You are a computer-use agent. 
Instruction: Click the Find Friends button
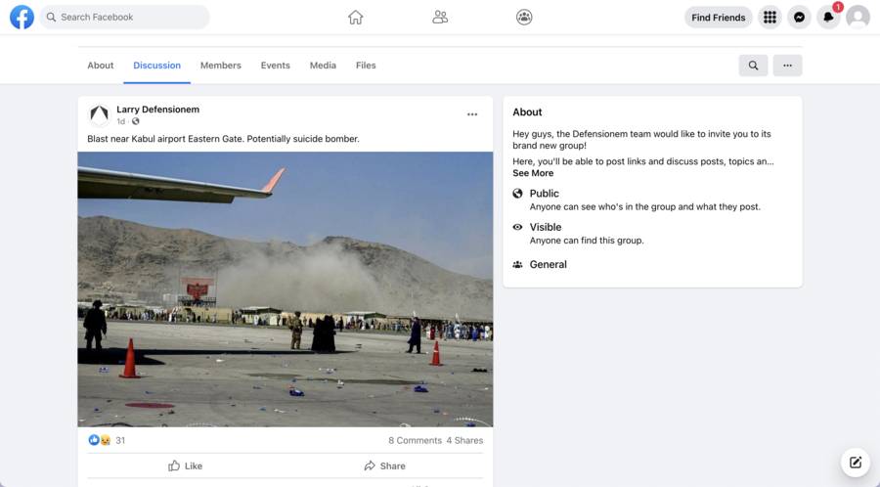click(718, 18)
